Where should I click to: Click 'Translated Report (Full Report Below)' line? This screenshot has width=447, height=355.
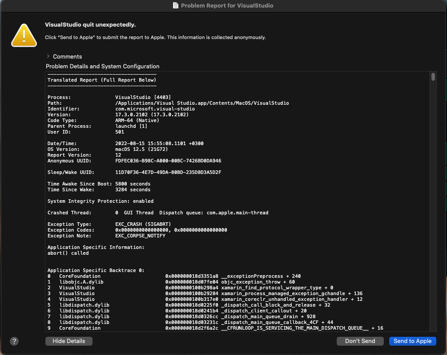(x=102, y=80)
